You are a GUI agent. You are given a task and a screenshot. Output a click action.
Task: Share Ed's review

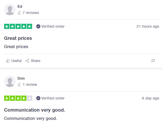tap(33, 61)
